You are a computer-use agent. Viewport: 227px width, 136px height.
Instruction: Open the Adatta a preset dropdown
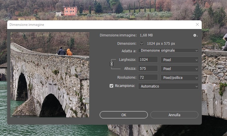pos(168,50)
